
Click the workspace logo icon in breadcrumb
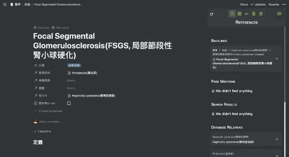[x=12, y=4]
